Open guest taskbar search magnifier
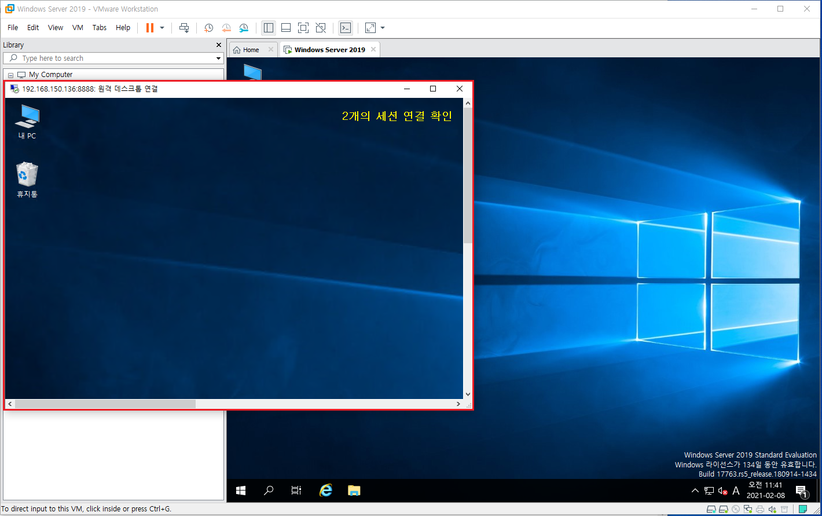This screenshot has height=516, width=822. pyautogui.click(x=269, y=491)
